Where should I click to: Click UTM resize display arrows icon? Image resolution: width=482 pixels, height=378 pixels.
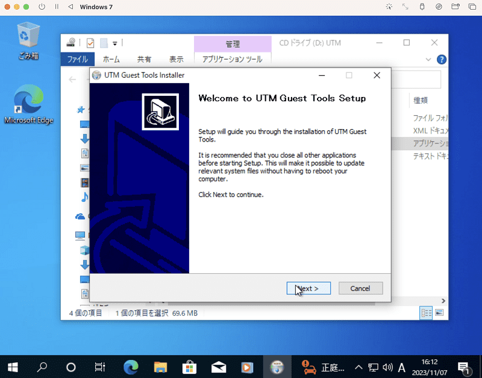point(405,7)
